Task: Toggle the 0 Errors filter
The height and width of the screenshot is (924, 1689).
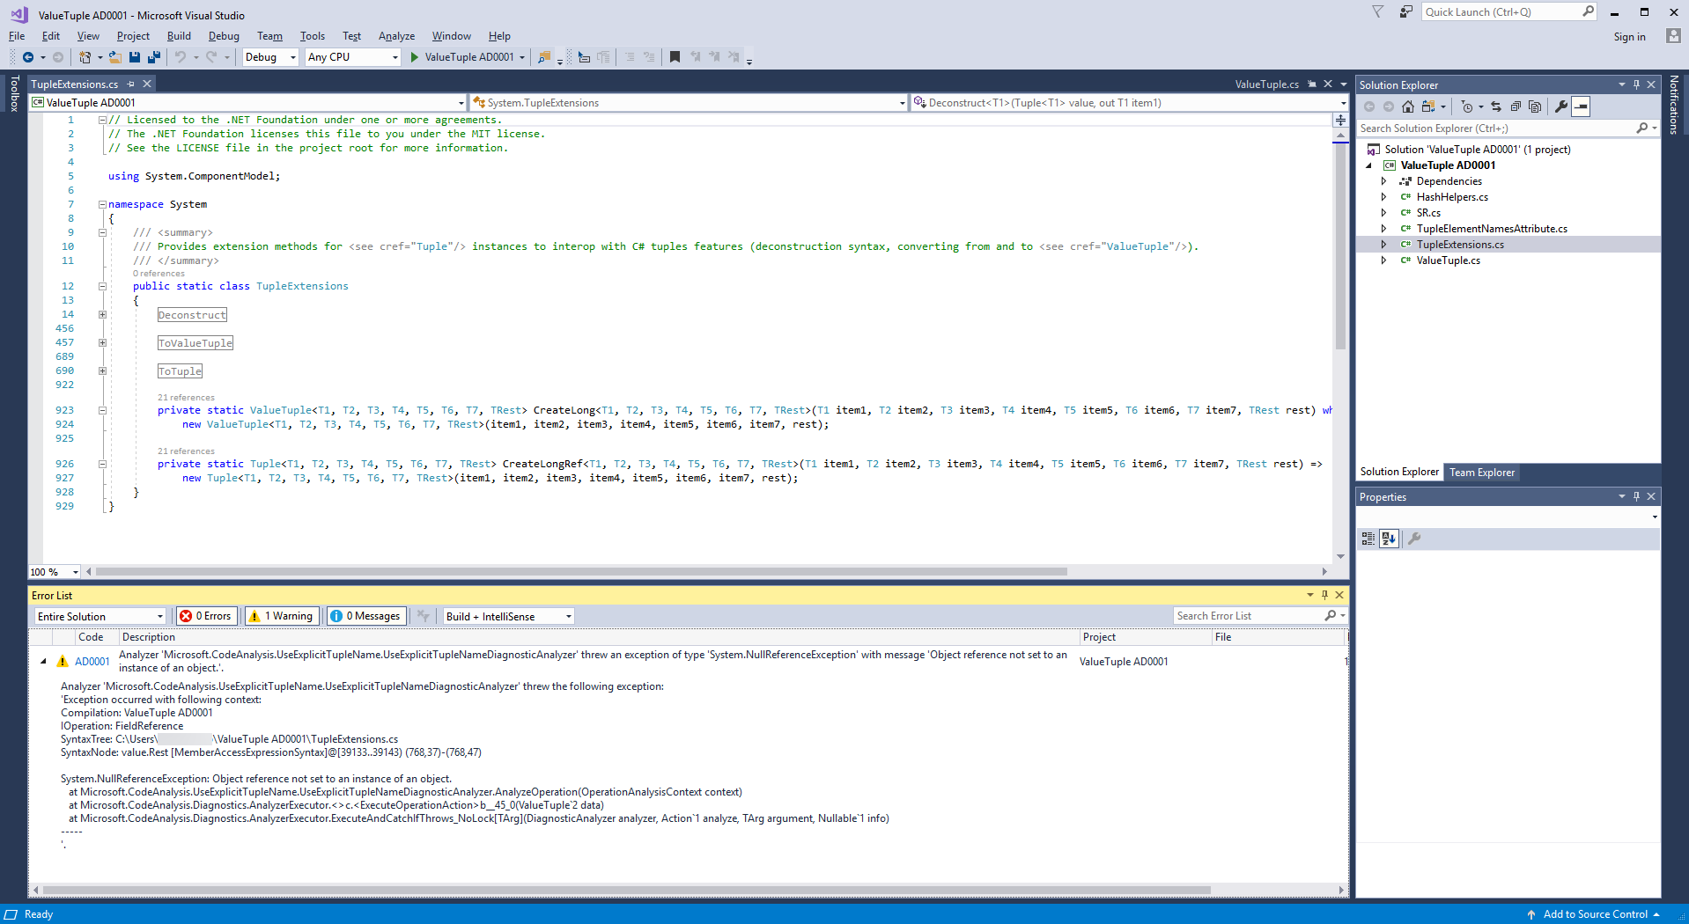Action: 206,615
